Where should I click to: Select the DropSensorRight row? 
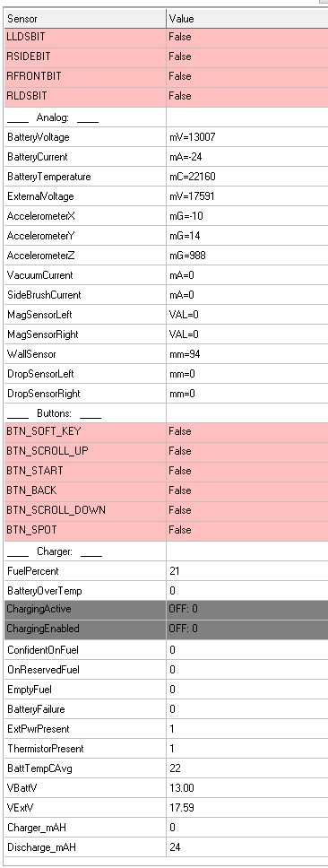[x=166, y=394]
